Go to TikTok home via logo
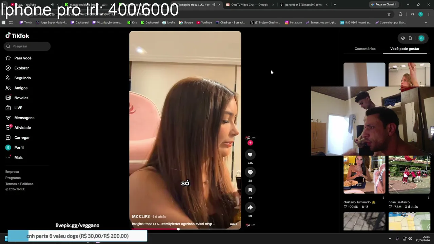This screenshot has height=244, width=434. (17, 36)
